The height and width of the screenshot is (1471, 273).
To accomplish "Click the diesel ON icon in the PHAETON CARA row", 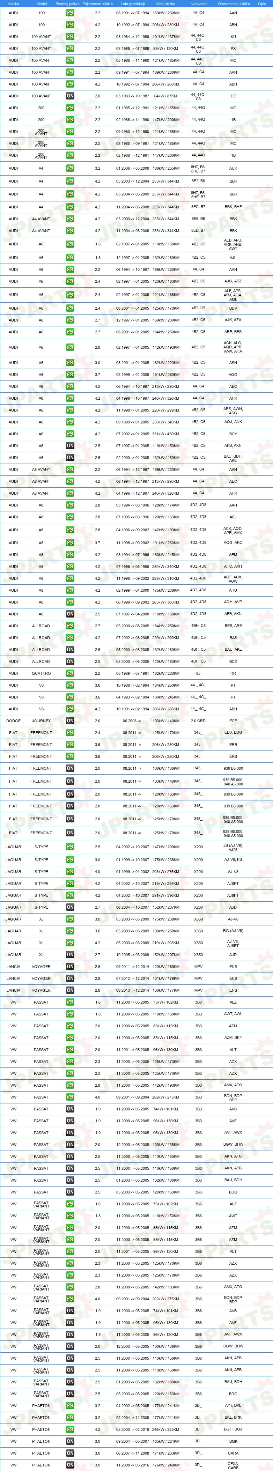I will coord(70,1453).
